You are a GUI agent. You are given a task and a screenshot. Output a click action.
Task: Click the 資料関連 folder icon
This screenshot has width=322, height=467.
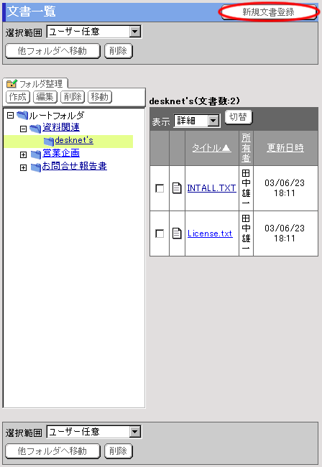click(x=35, y=129)
